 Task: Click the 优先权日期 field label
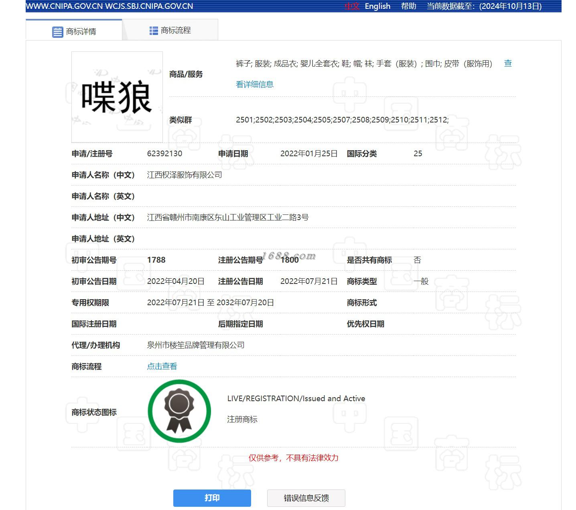[x=365, y=324]
